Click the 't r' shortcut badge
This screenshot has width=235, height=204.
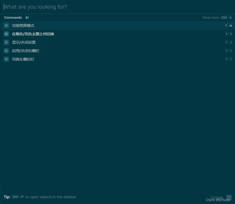229,51
